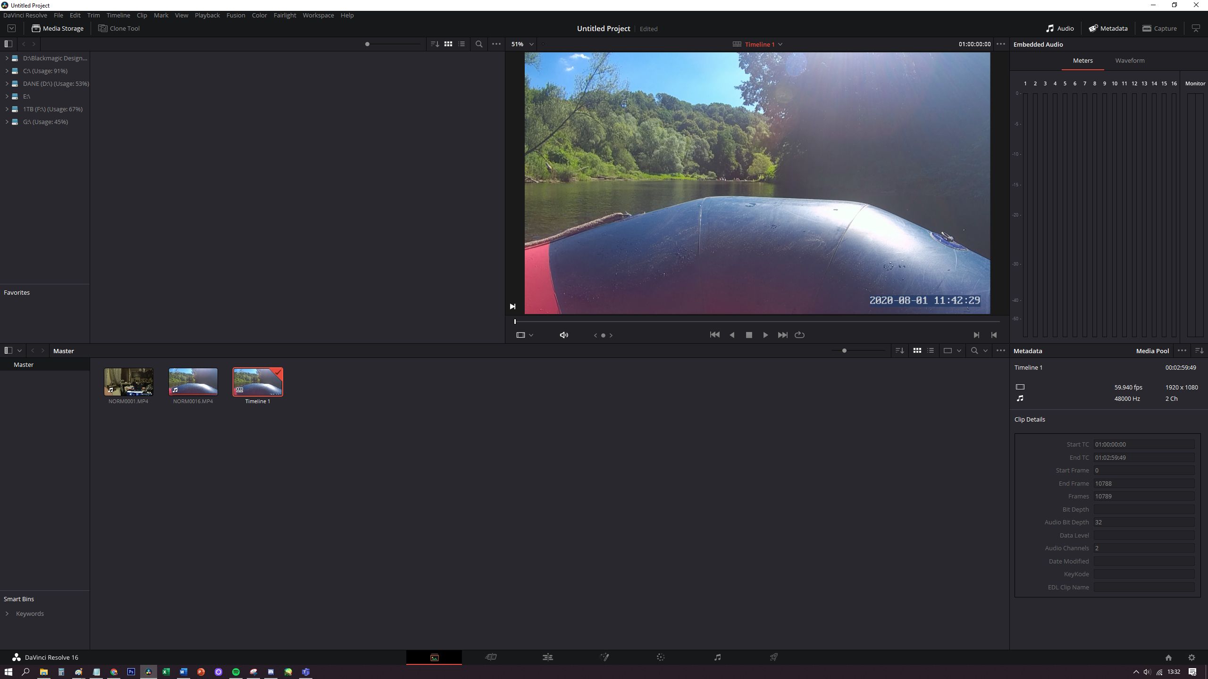Image resolution: width=1208 pixels, height=679 pixels.
Task: Open project settings gear icon
Action: [x=1191, y=658]
